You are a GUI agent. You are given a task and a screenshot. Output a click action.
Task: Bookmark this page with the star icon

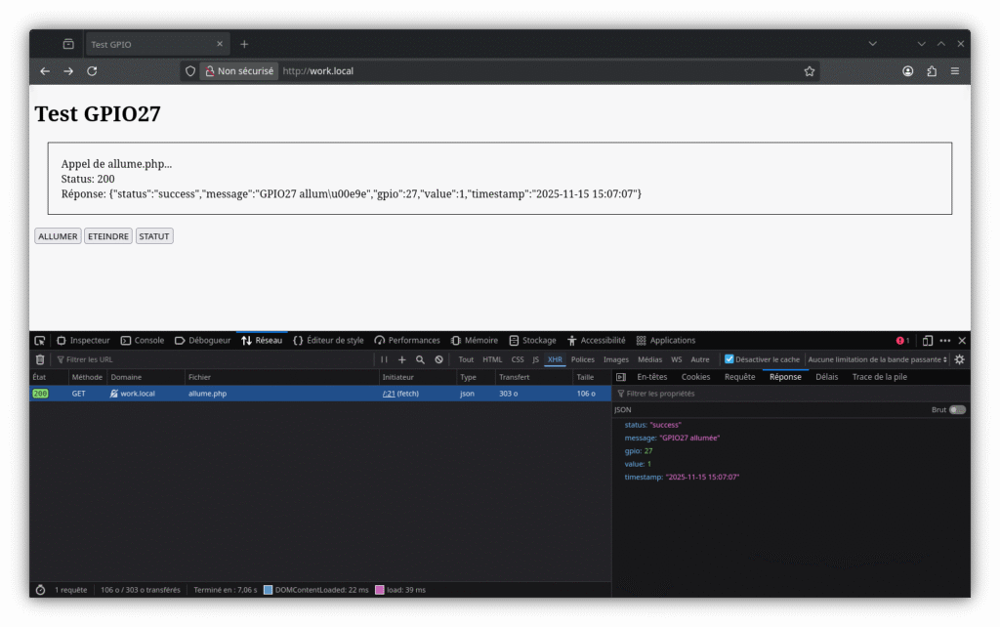[x=810, y=71]
